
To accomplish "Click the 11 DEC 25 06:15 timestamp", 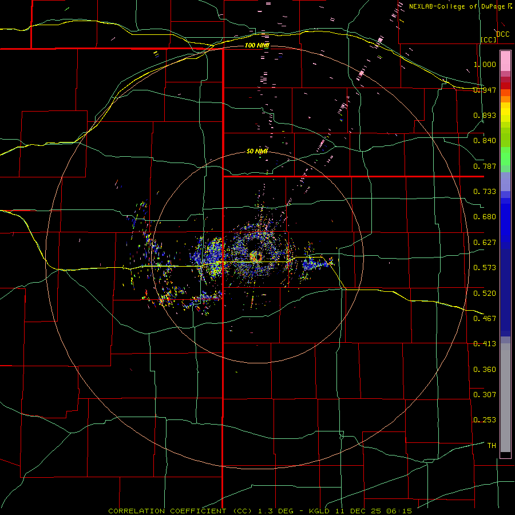I will [x=374, y=511].
